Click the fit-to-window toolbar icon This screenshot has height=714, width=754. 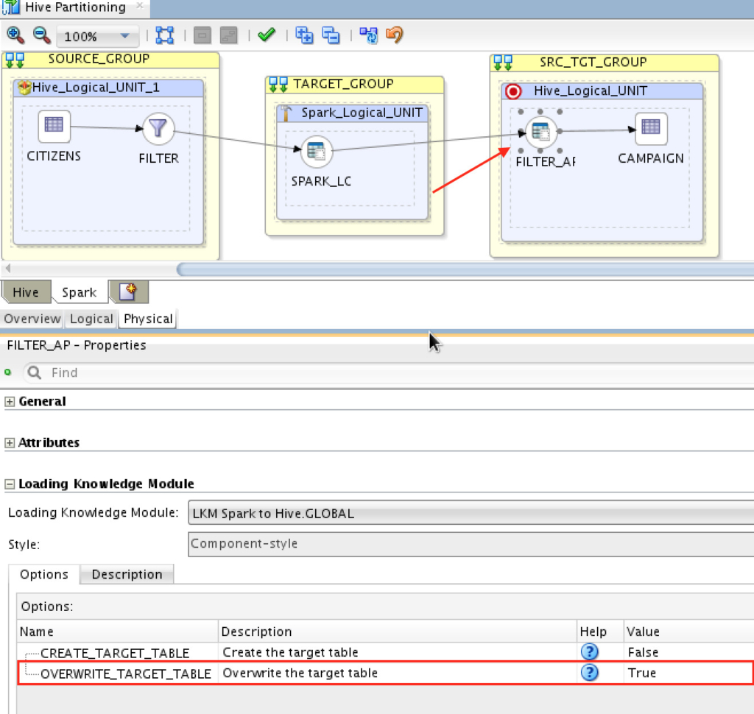[x=164, y=35]
